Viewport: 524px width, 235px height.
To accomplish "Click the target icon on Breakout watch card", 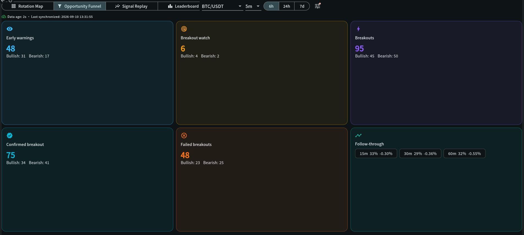I will tap(184, 29).
